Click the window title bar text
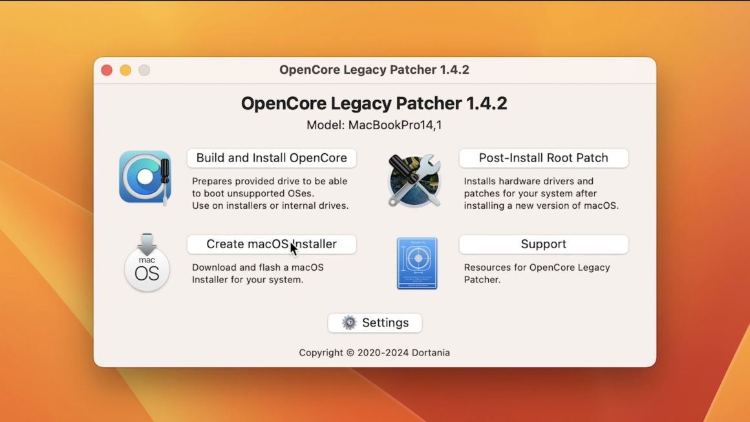This screenshot has width=750, height=422. 374,70
